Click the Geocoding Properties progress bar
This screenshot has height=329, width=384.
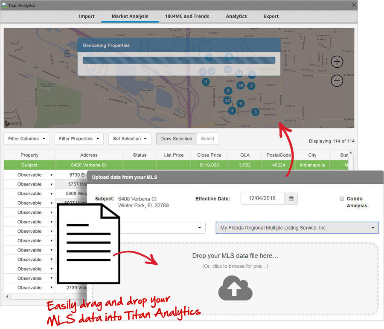179,60
